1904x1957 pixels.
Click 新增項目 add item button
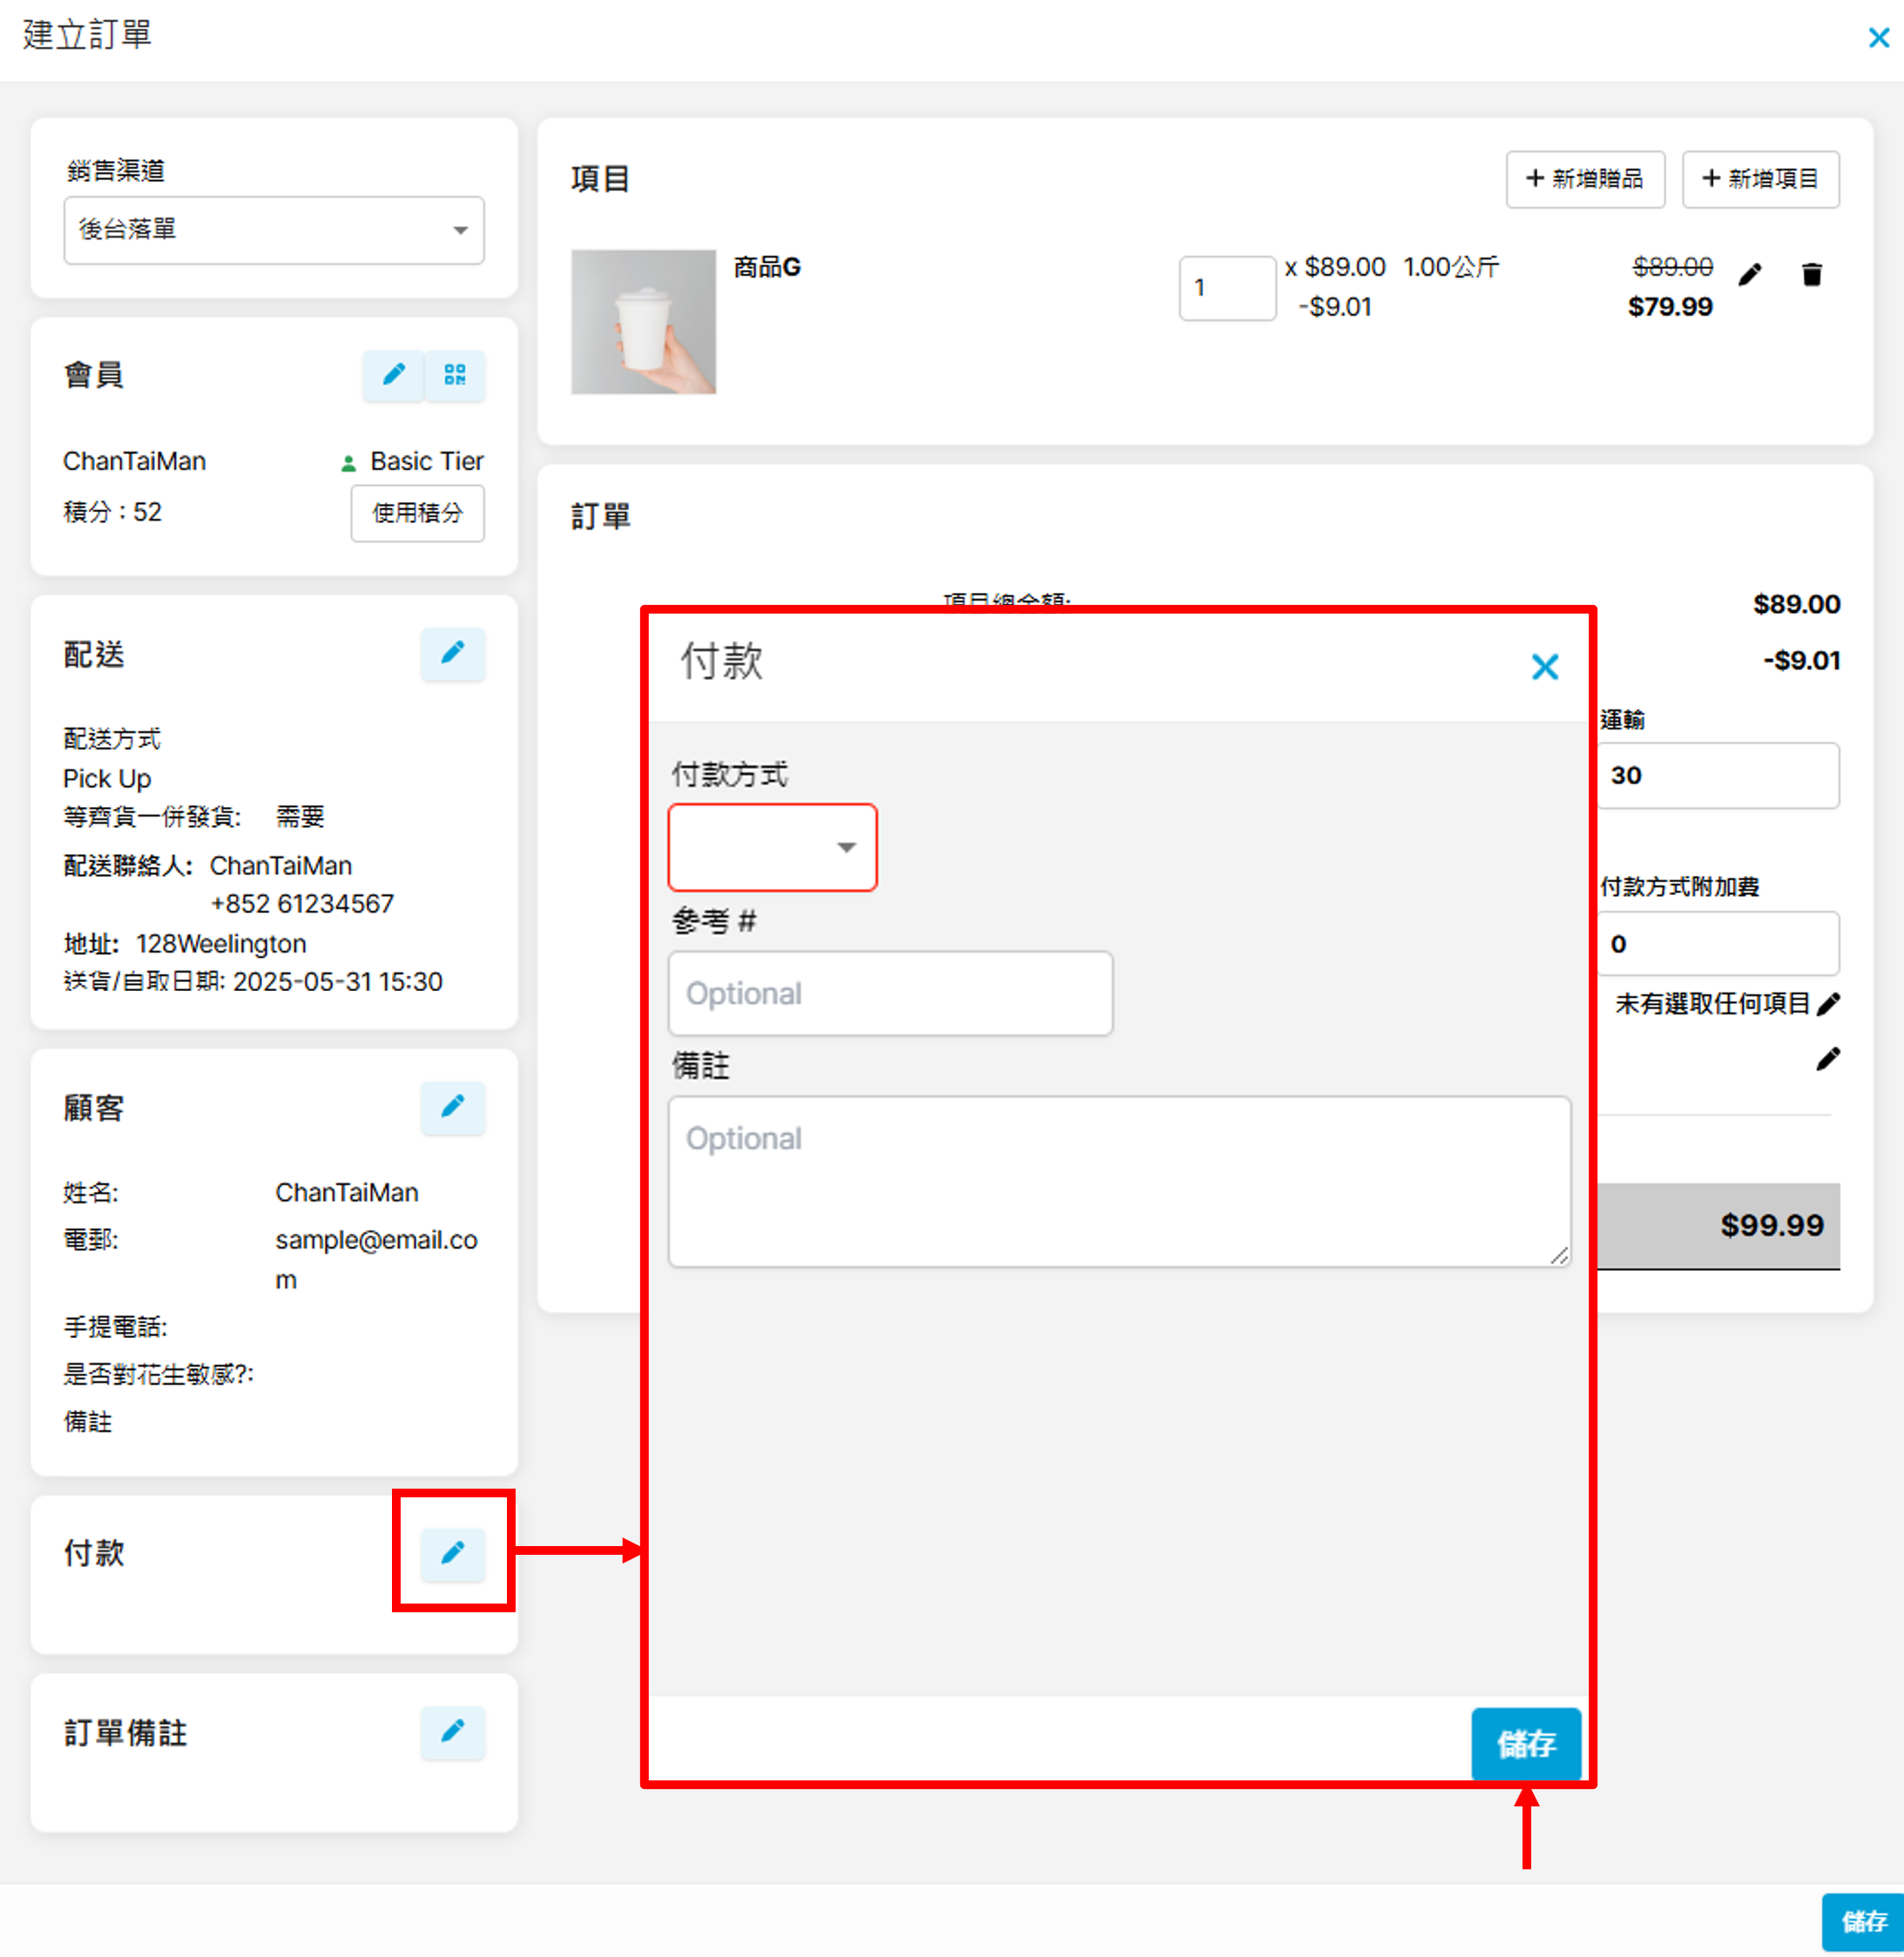(x=1759, y=179)
